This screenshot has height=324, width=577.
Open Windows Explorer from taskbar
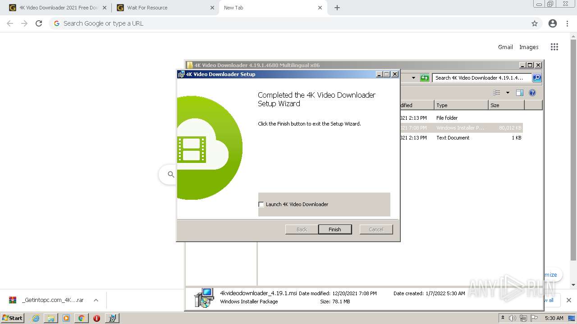[51, 318]
